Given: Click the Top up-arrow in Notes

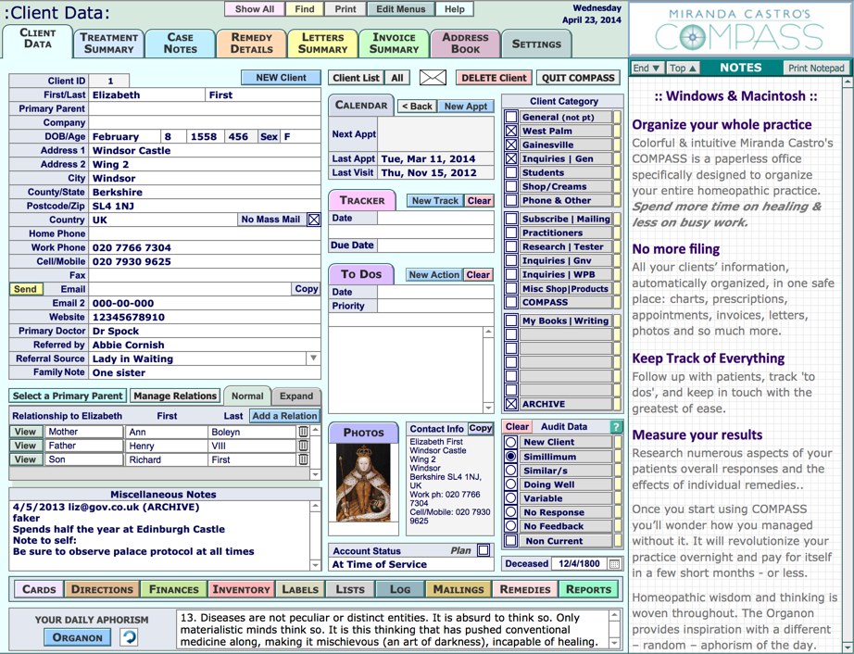Looking at the screenshot, I should 684,69.
